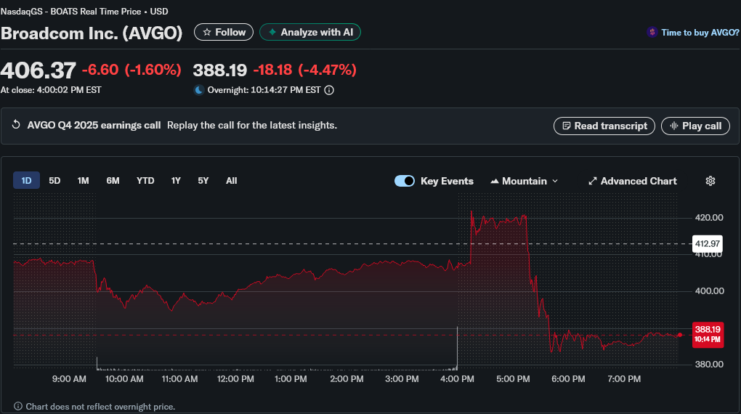This screenshot has width=741, height=414.
Task: Open Analyze with AI
Action: (x=310, y=32)
